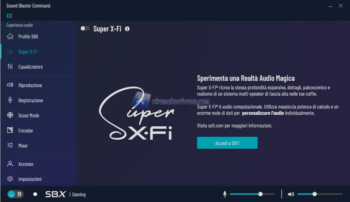Toggle the headphones/speakers output switch
The width and height of the screenshot is (350, 202).
click(15, 194)
